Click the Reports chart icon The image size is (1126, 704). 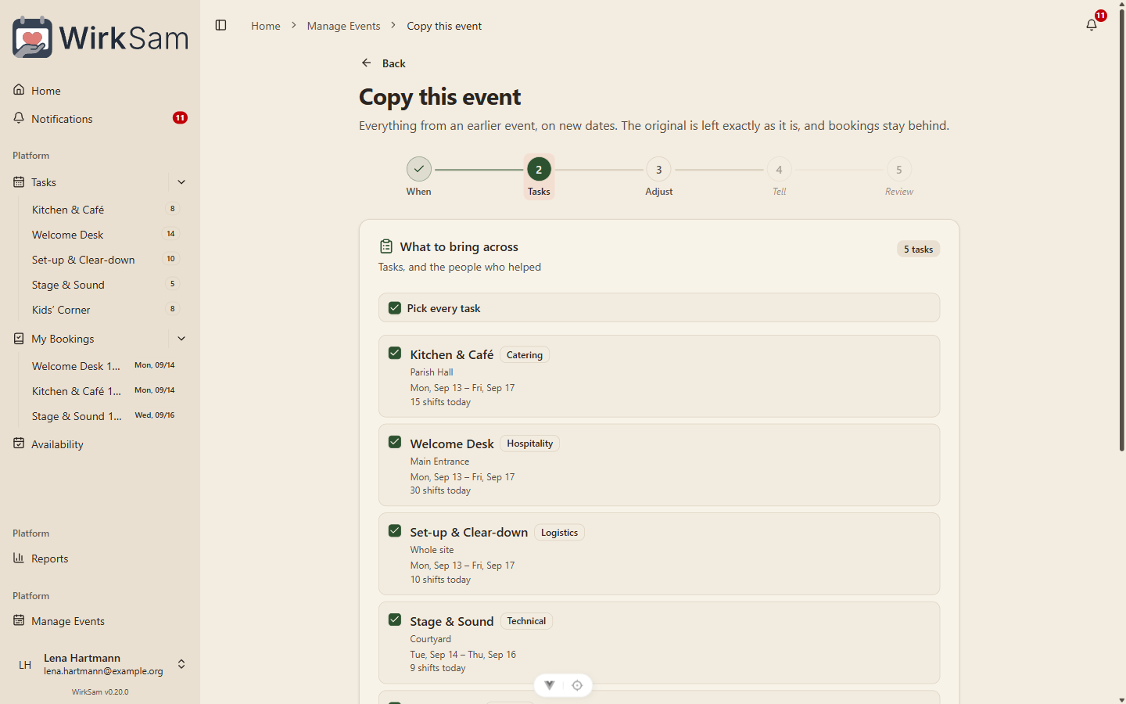(19, 558)
